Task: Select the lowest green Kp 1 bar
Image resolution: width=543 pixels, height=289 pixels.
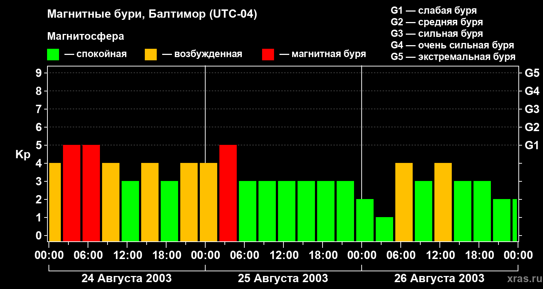Action: pyautogui.click(x=384, y=229)
